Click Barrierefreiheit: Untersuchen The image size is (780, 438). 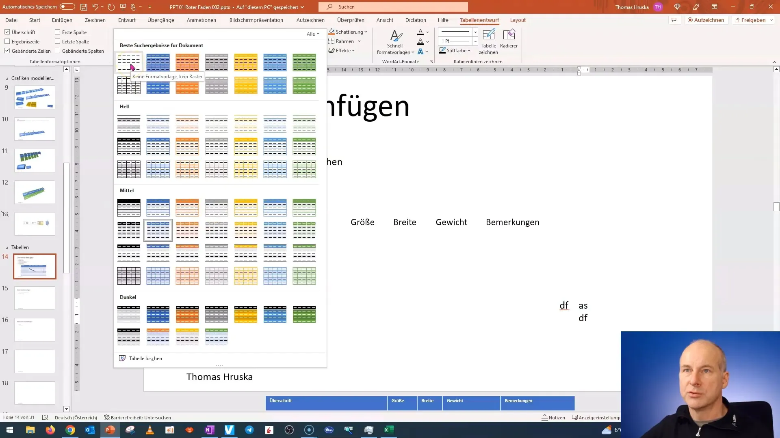(137, 417)
